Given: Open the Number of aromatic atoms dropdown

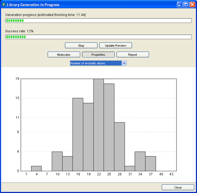Looking at the screenshot, I should click(x=98, y=63).
